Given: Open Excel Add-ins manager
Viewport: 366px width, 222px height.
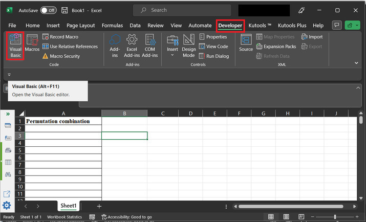Looking at the screenshot, I should pyautogui.click(x=132, y=46).
